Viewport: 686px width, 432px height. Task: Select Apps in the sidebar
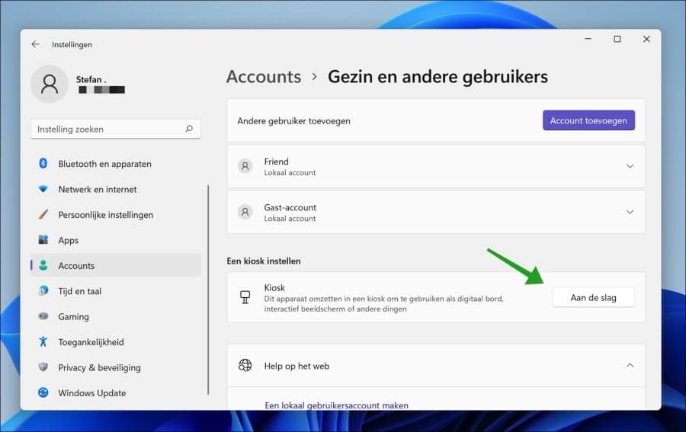pos(116,239)
